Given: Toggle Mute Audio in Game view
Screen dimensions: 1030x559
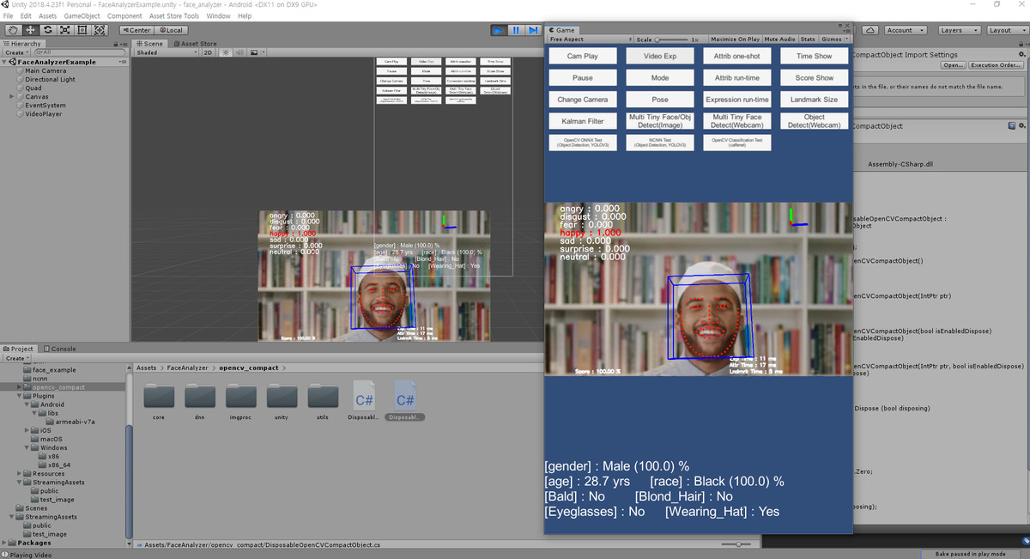Looking at the screenshot, I should [x=779, y=39].
